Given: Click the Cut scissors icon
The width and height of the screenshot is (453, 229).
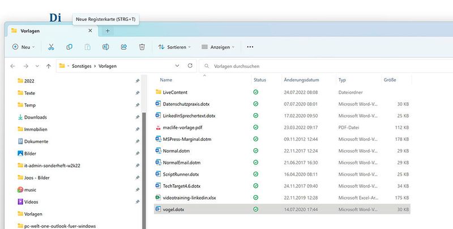Looking at the screenshot, I should tap(51, 47).
